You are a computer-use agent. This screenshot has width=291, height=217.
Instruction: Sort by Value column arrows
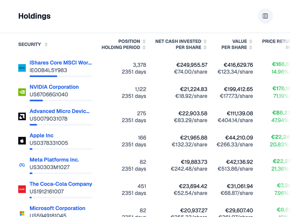coord(251,41)
